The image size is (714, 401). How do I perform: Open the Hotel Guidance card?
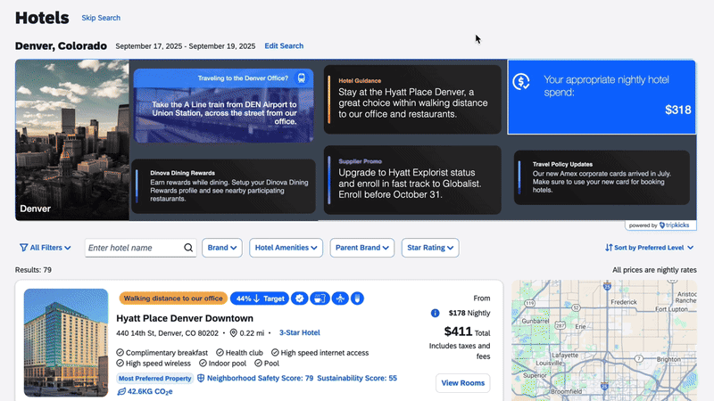[x=412, y=99]
